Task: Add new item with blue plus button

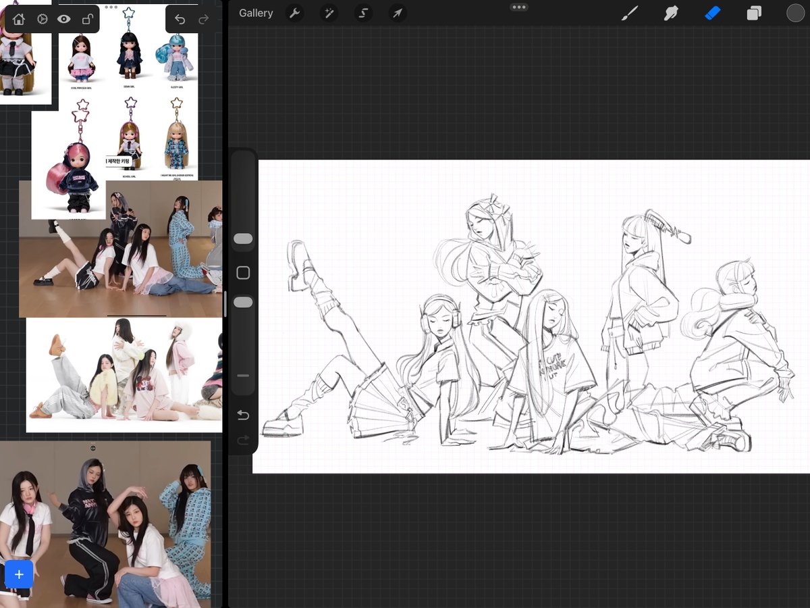Action: tap(19, 574)
